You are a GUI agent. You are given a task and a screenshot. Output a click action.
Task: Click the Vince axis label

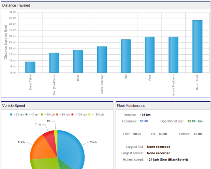coord(149,78)
